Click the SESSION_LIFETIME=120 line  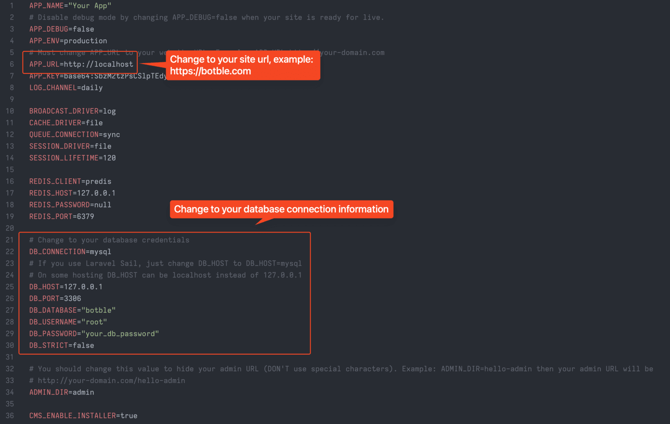pos(72,158)
